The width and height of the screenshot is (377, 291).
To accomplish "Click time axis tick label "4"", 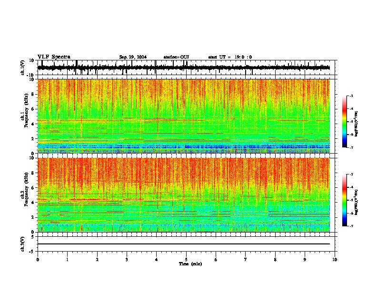I will [157, 260].
